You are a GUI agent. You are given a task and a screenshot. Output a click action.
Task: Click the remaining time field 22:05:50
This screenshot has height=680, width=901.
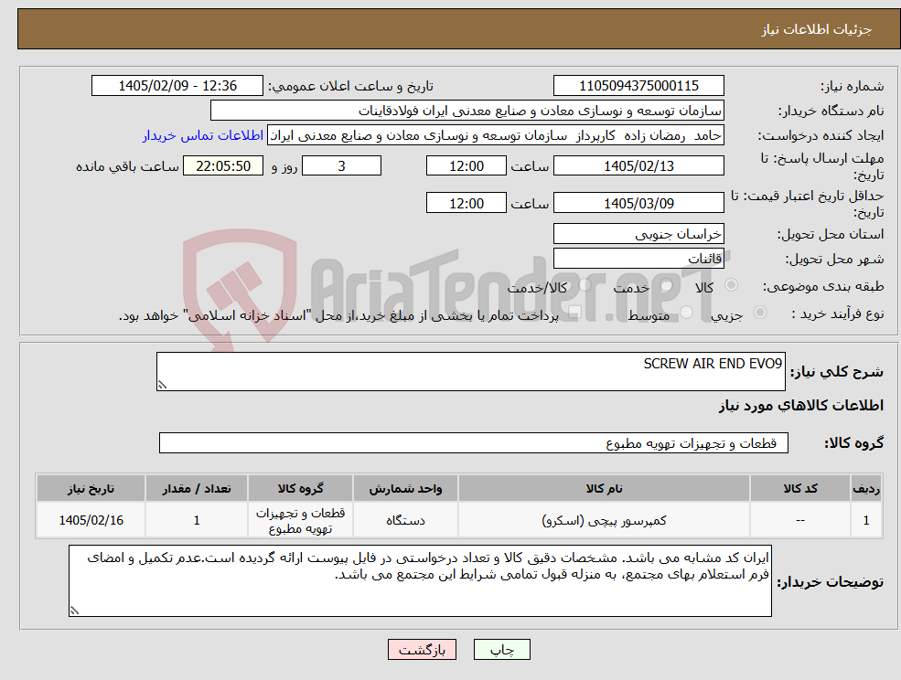(x=223, y=166)
